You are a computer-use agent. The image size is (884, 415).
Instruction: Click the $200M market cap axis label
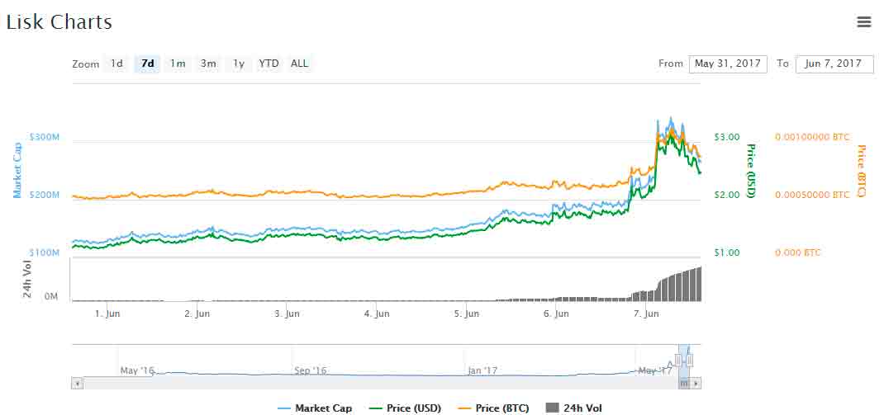pos(44,195)
